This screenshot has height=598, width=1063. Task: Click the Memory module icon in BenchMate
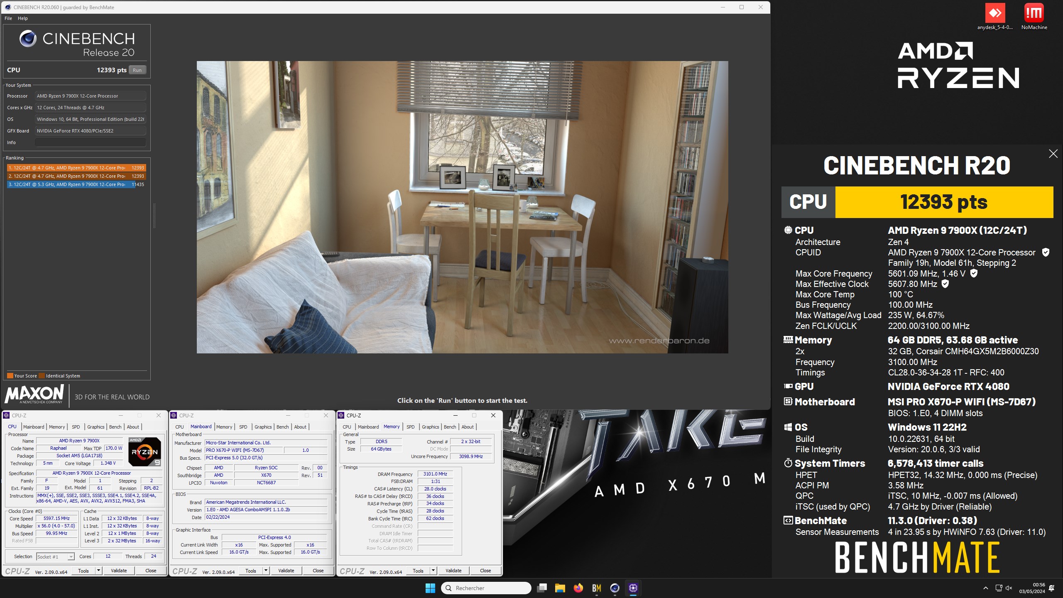[788, 340]
